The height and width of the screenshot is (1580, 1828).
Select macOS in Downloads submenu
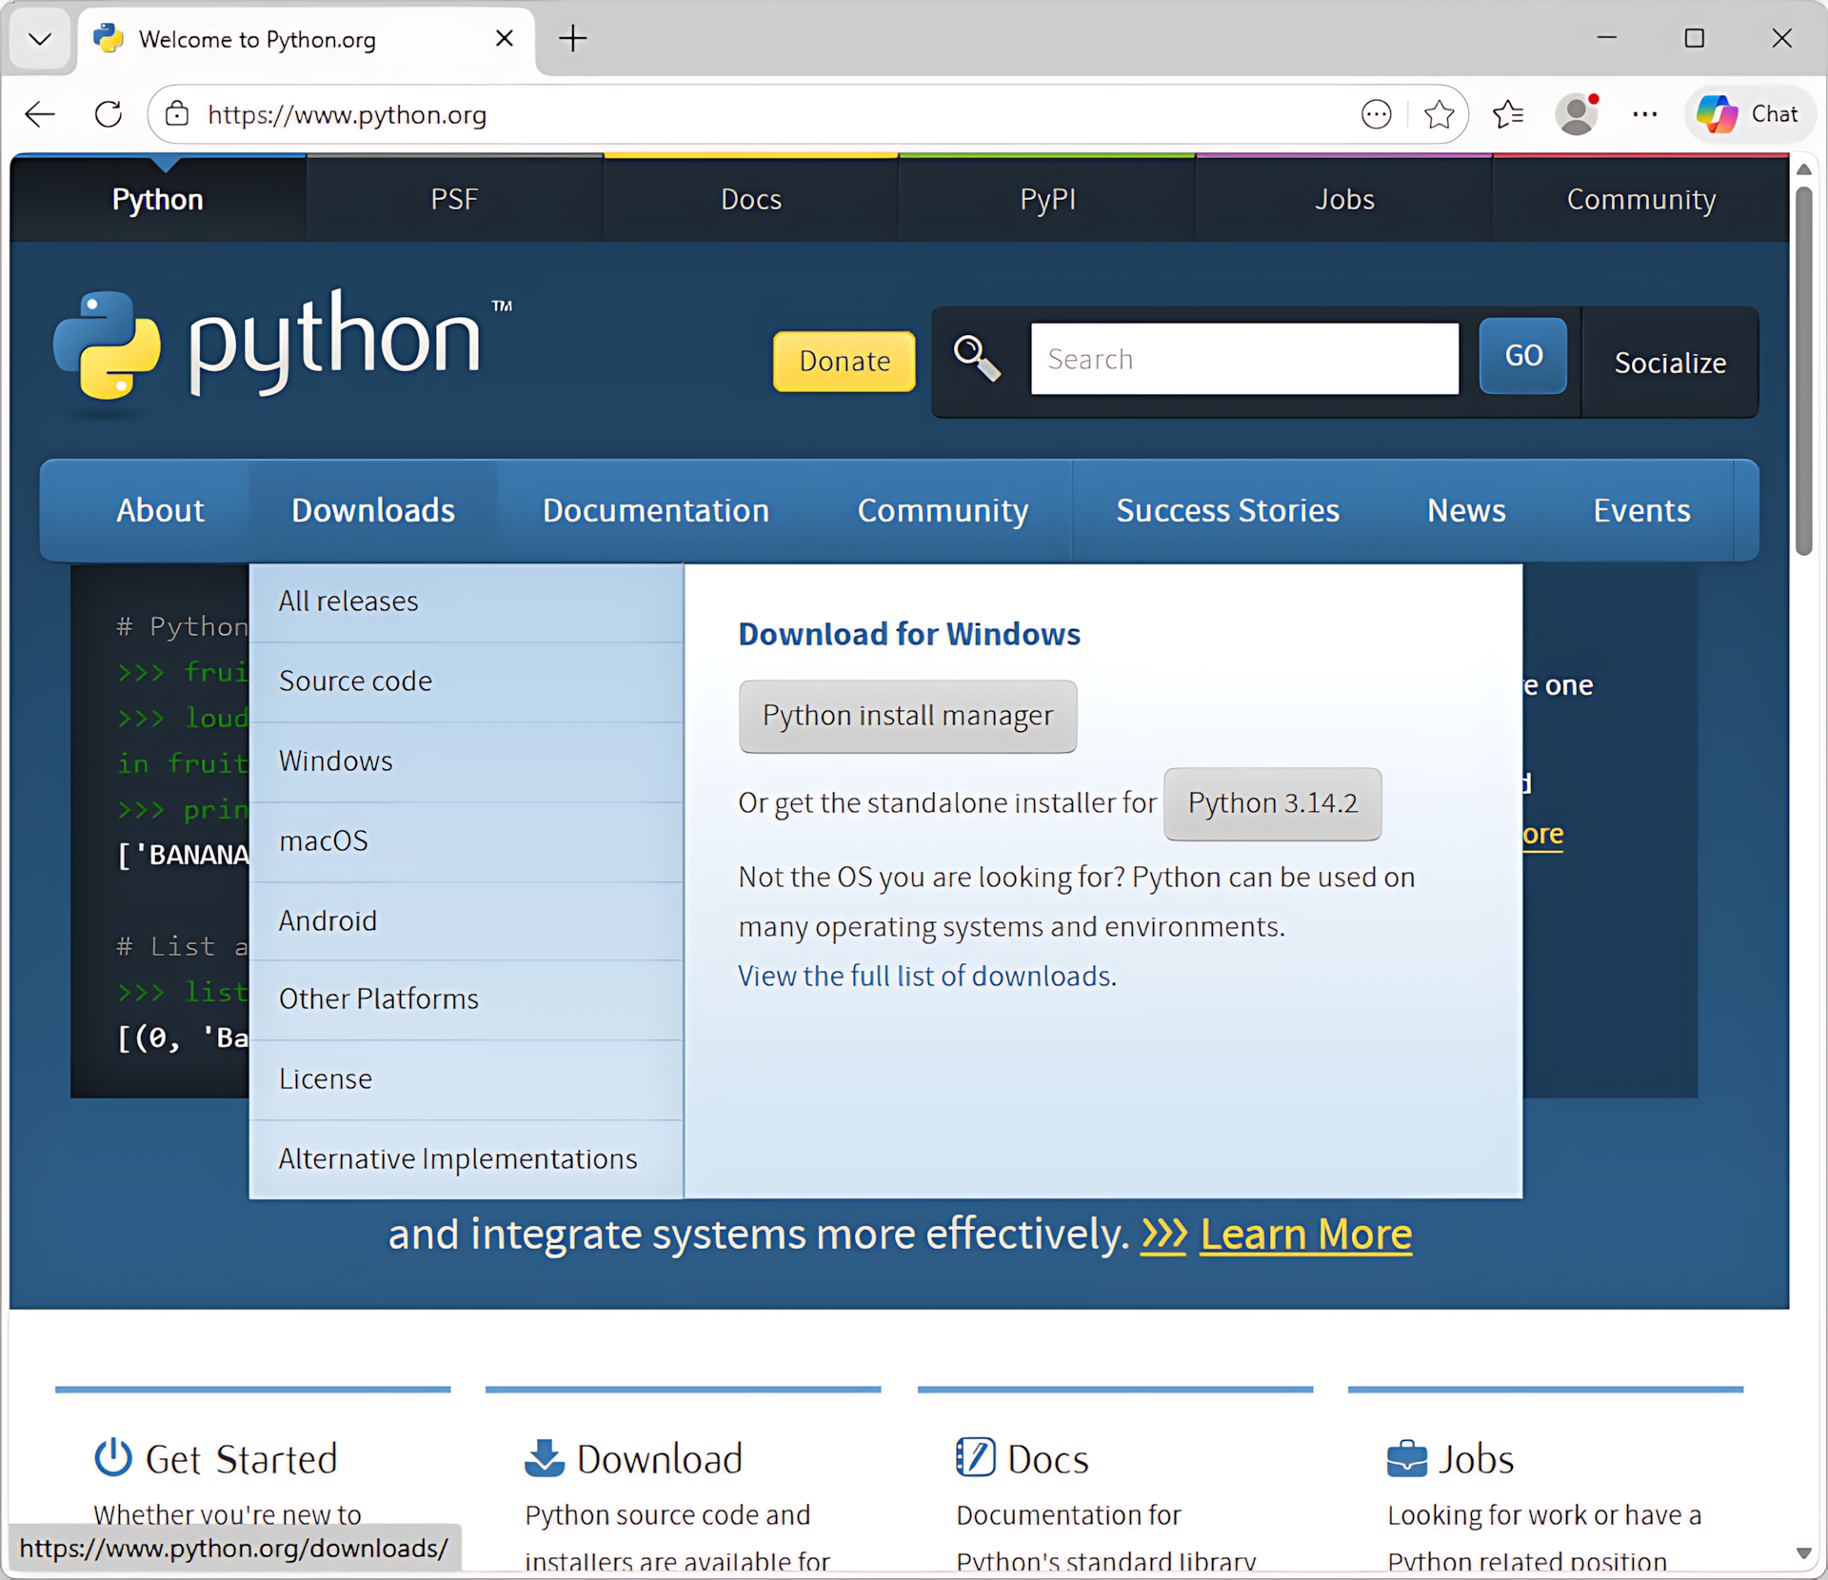click(324, 841)
